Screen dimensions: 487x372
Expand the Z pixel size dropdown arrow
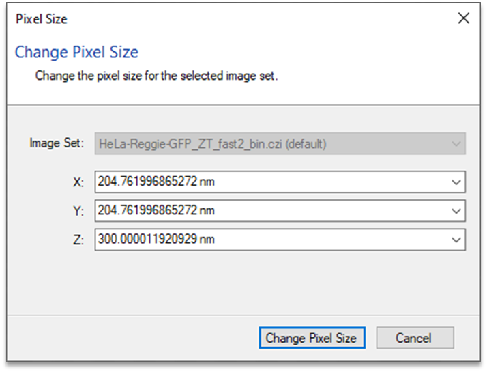[456, 240]
